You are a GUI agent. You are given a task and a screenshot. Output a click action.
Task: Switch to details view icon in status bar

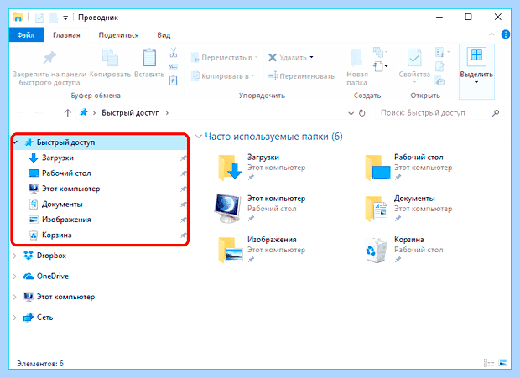(x=489, y=363)
